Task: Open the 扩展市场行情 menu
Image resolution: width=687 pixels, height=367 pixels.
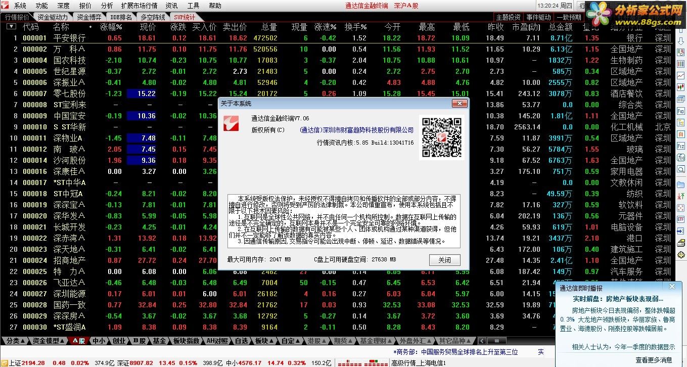Action: coord(139,6)
